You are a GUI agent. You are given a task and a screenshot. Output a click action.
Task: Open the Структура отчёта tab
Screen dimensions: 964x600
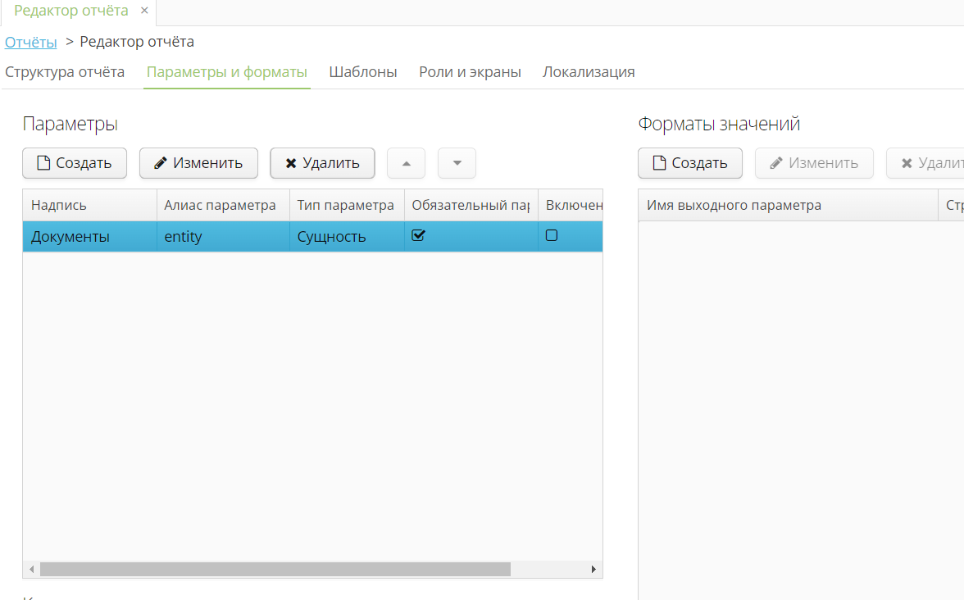click(x=65, y=72)
